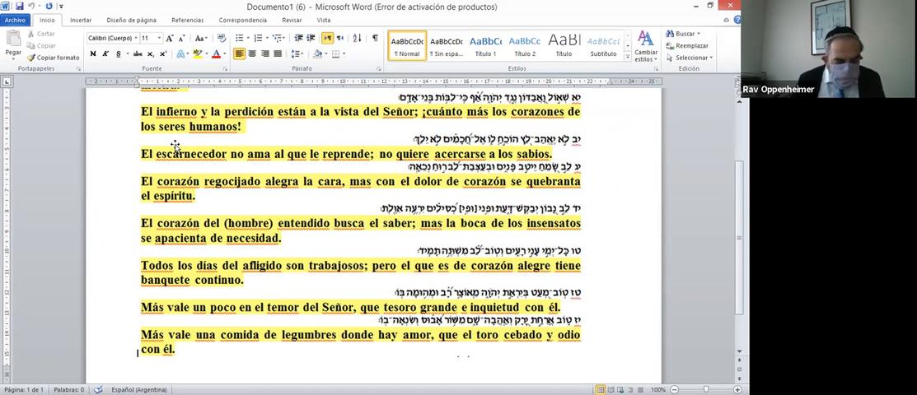Click the Pegar paste icon
Image resolution: width=917 pixels, height=395 pixels.
tap(13, 39)
